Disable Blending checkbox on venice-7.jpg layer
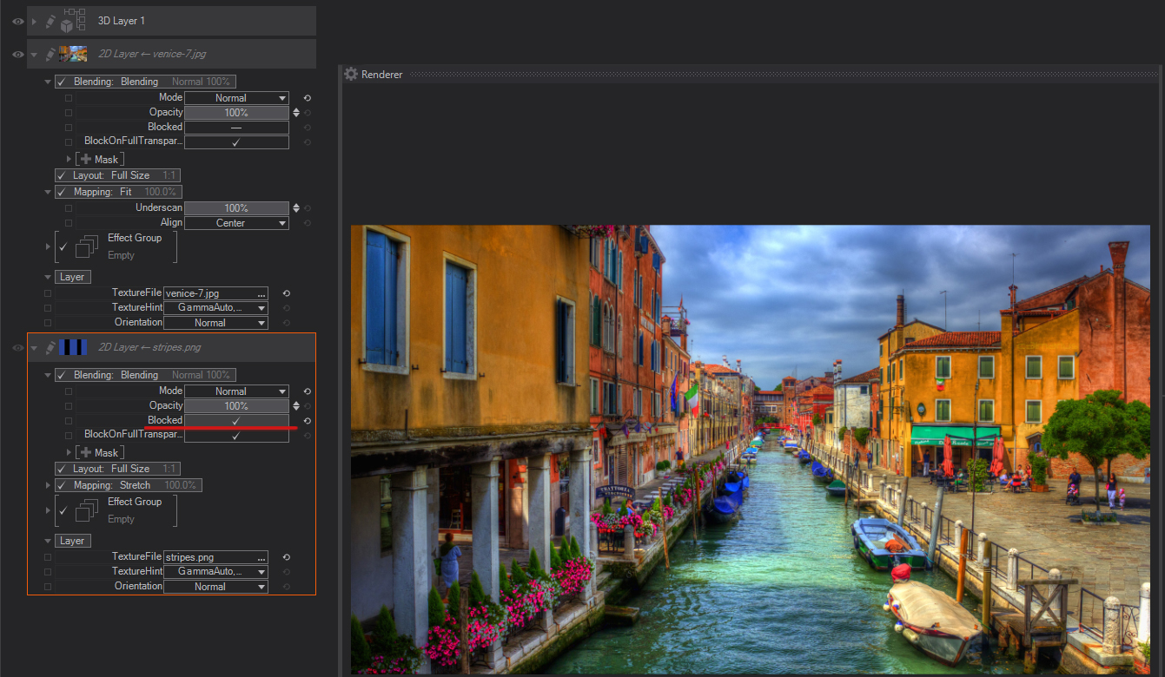The image size is (1165, 677). (62, 82)
